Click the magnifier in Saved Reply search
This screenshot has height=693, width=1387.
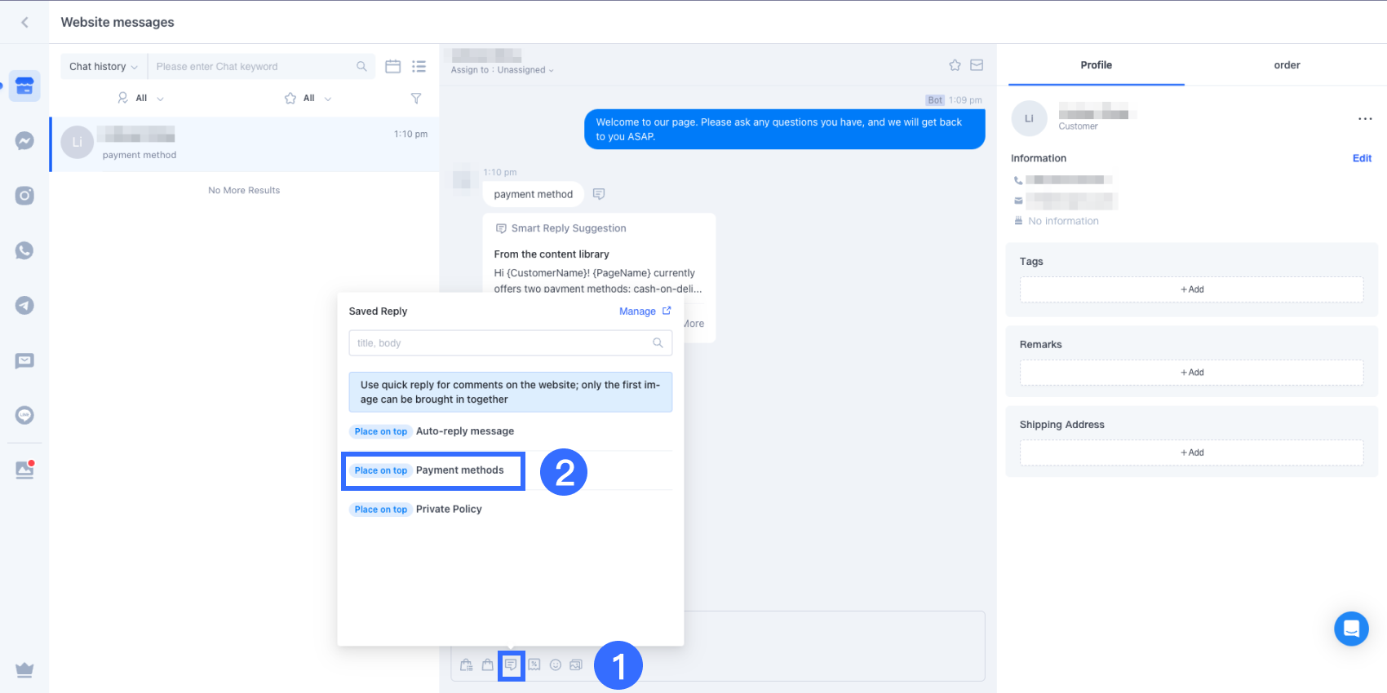[x=658, y=343]
